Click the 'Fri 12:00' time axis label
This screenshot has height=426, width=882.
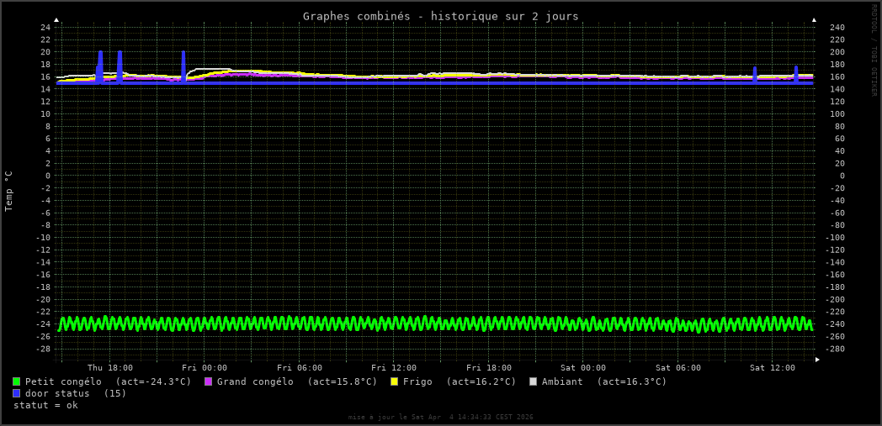pyautogui.click(x=394, y=368)
